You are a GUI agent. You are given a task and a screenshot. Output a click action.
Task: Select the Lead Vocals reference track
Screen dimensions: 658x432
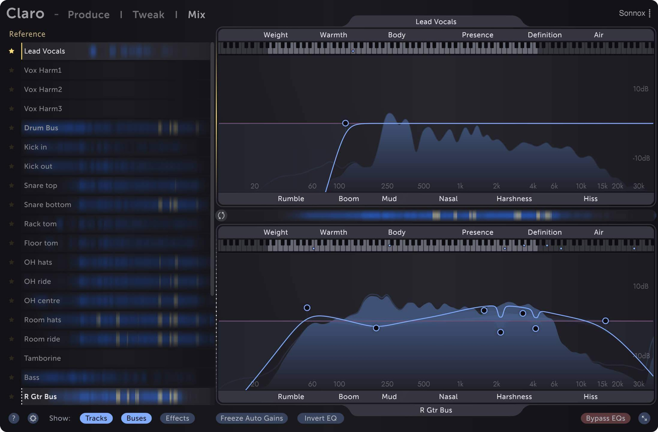44,51
